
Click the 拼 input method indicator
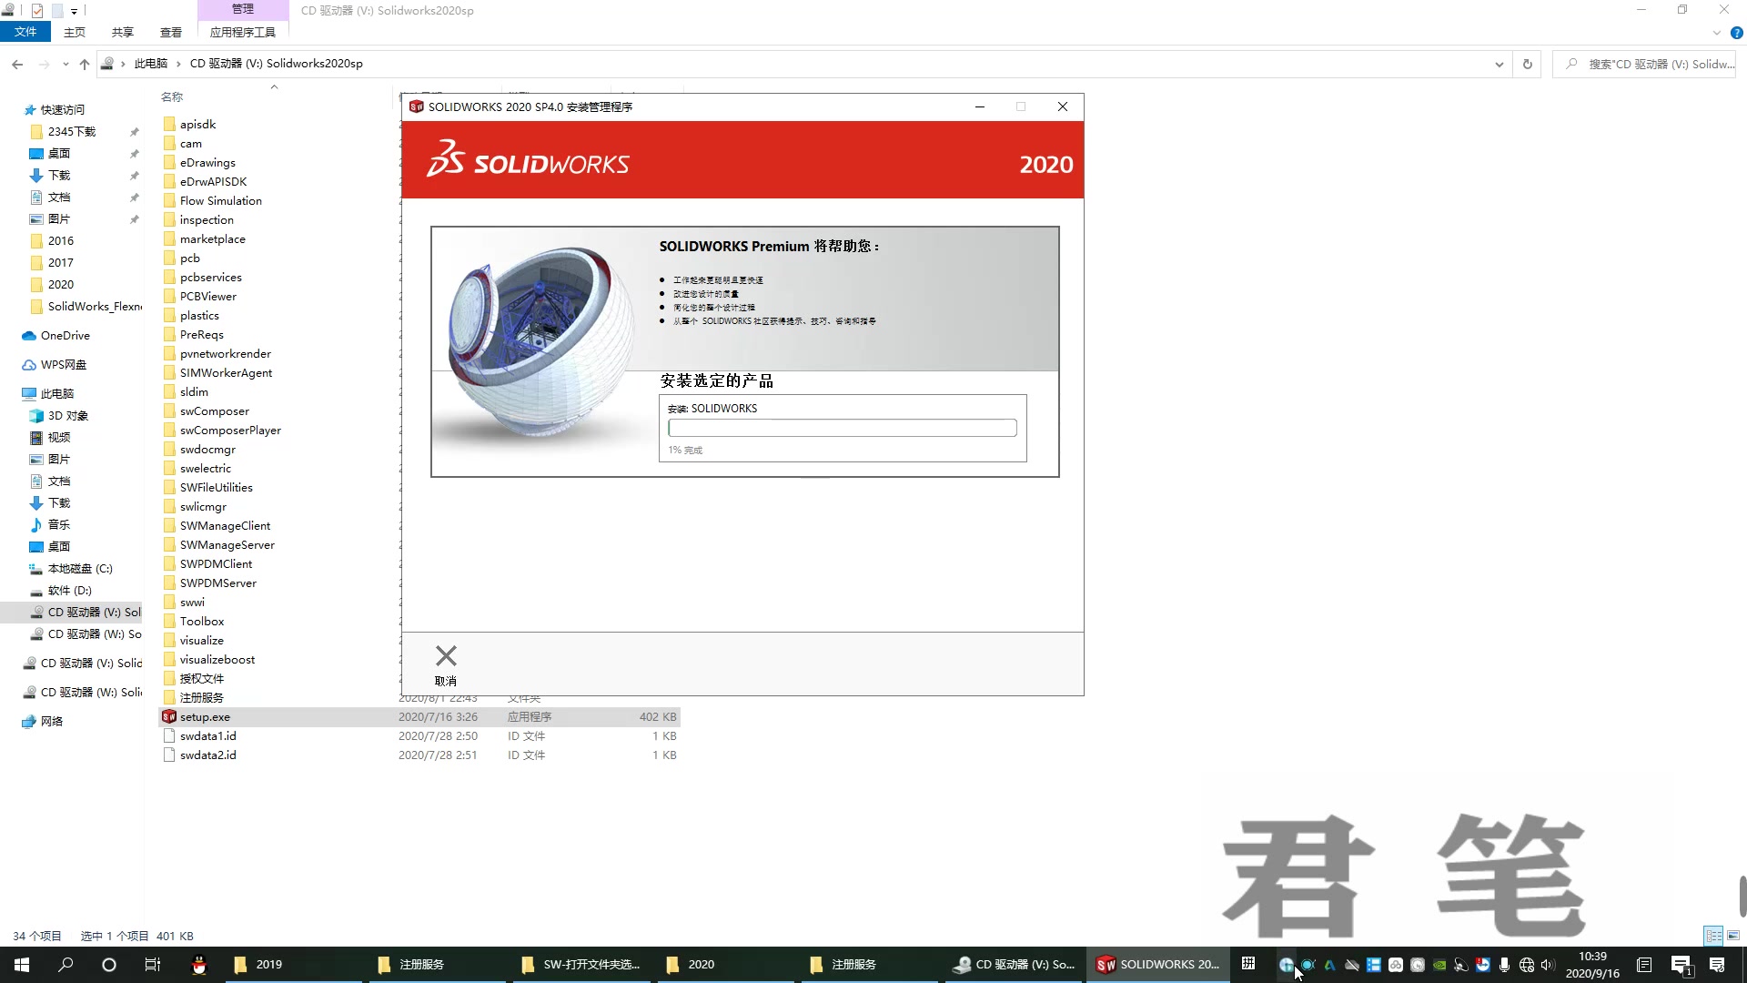1247,965
